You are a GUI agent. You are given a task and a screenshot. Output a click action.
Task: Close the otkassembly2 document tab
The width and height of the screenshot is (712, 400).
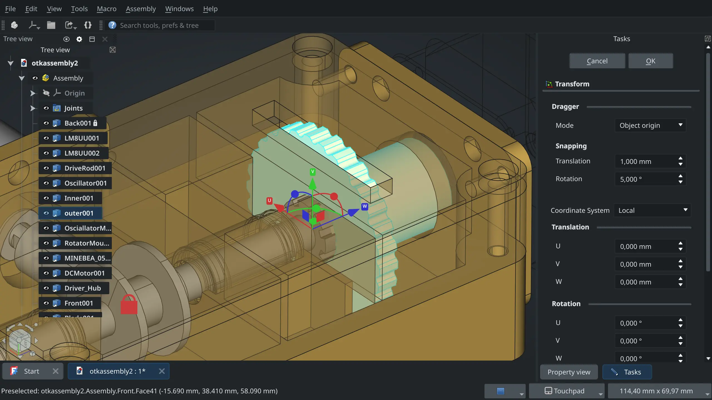[162, 371]
